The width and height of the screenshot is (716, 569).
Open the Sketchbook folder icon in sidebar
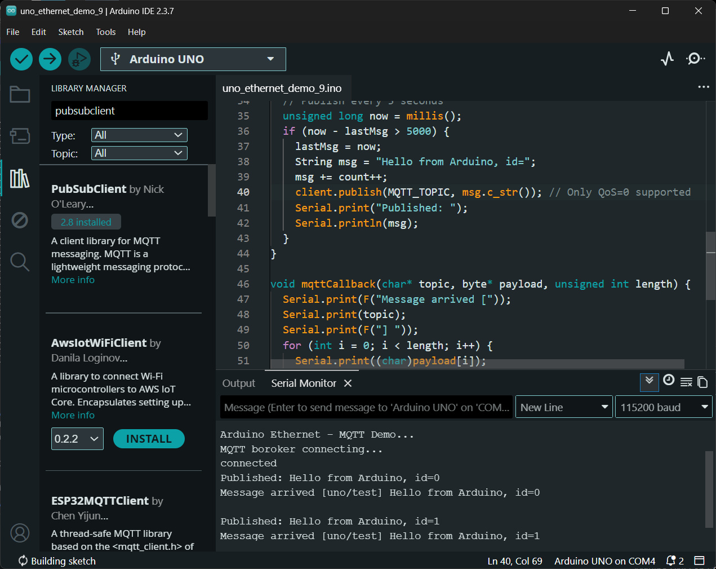20,95
